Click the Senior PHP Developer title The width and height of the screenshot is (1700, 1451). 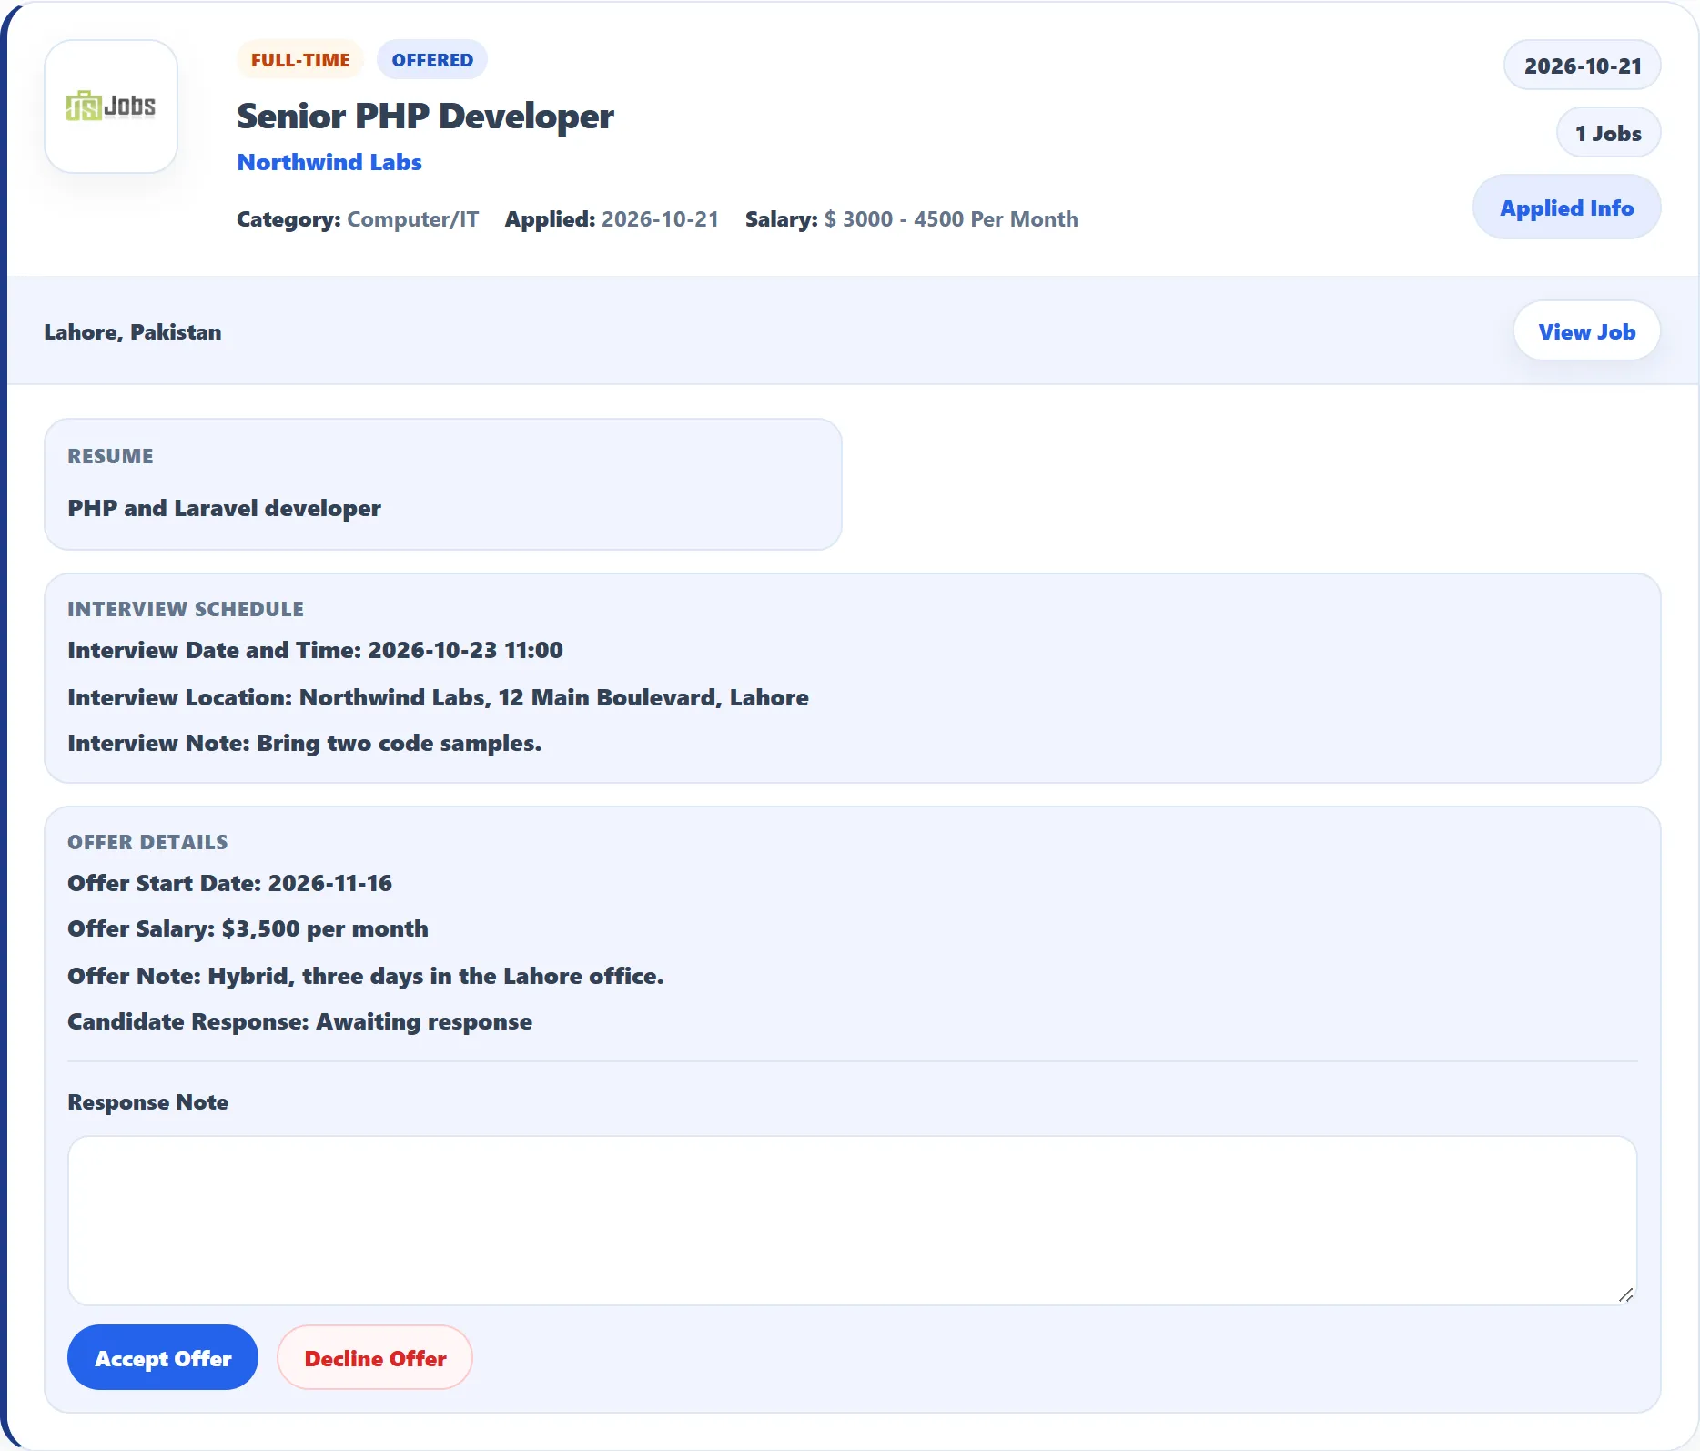pyautogui.click(x=425, y=117)
